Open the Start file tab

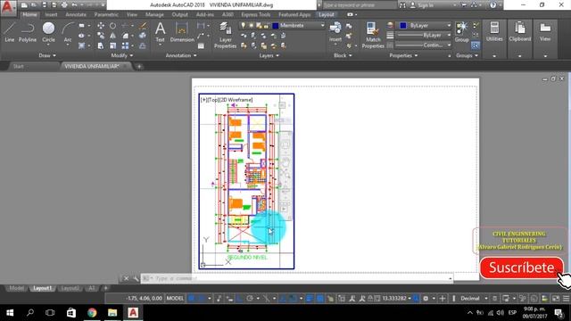click(x=18, y=66)
